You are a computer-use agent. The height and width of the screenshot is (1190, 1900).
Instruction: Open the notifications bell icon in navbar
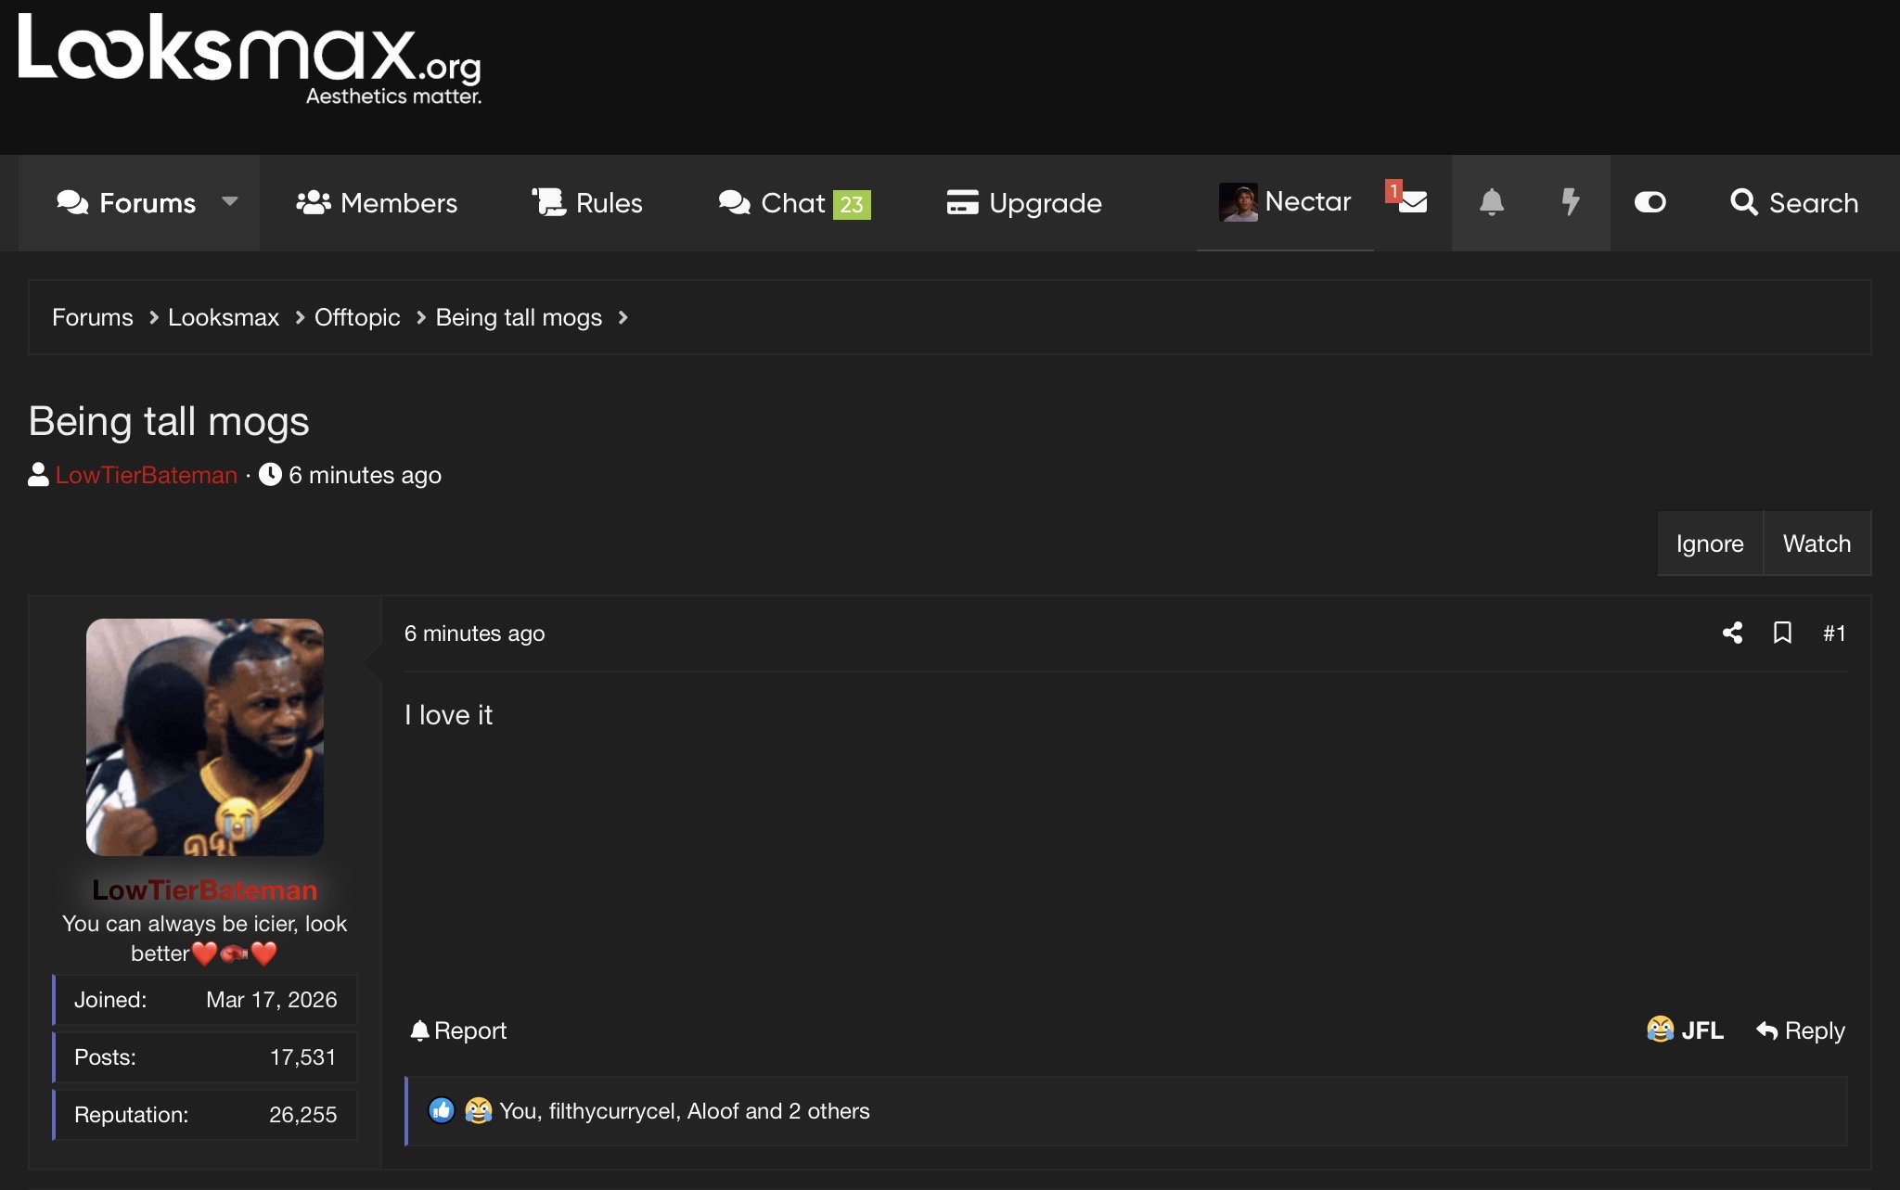pos(1491,202)
